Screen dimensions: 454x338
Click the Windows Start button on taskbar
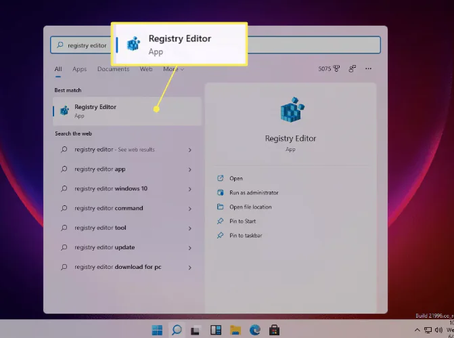[x=157, y=330]
